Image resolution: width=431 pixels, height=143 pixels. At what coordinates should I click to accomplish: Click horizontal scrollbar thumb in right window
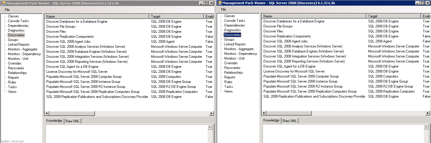pyautogui.click(x=289, y=113)
